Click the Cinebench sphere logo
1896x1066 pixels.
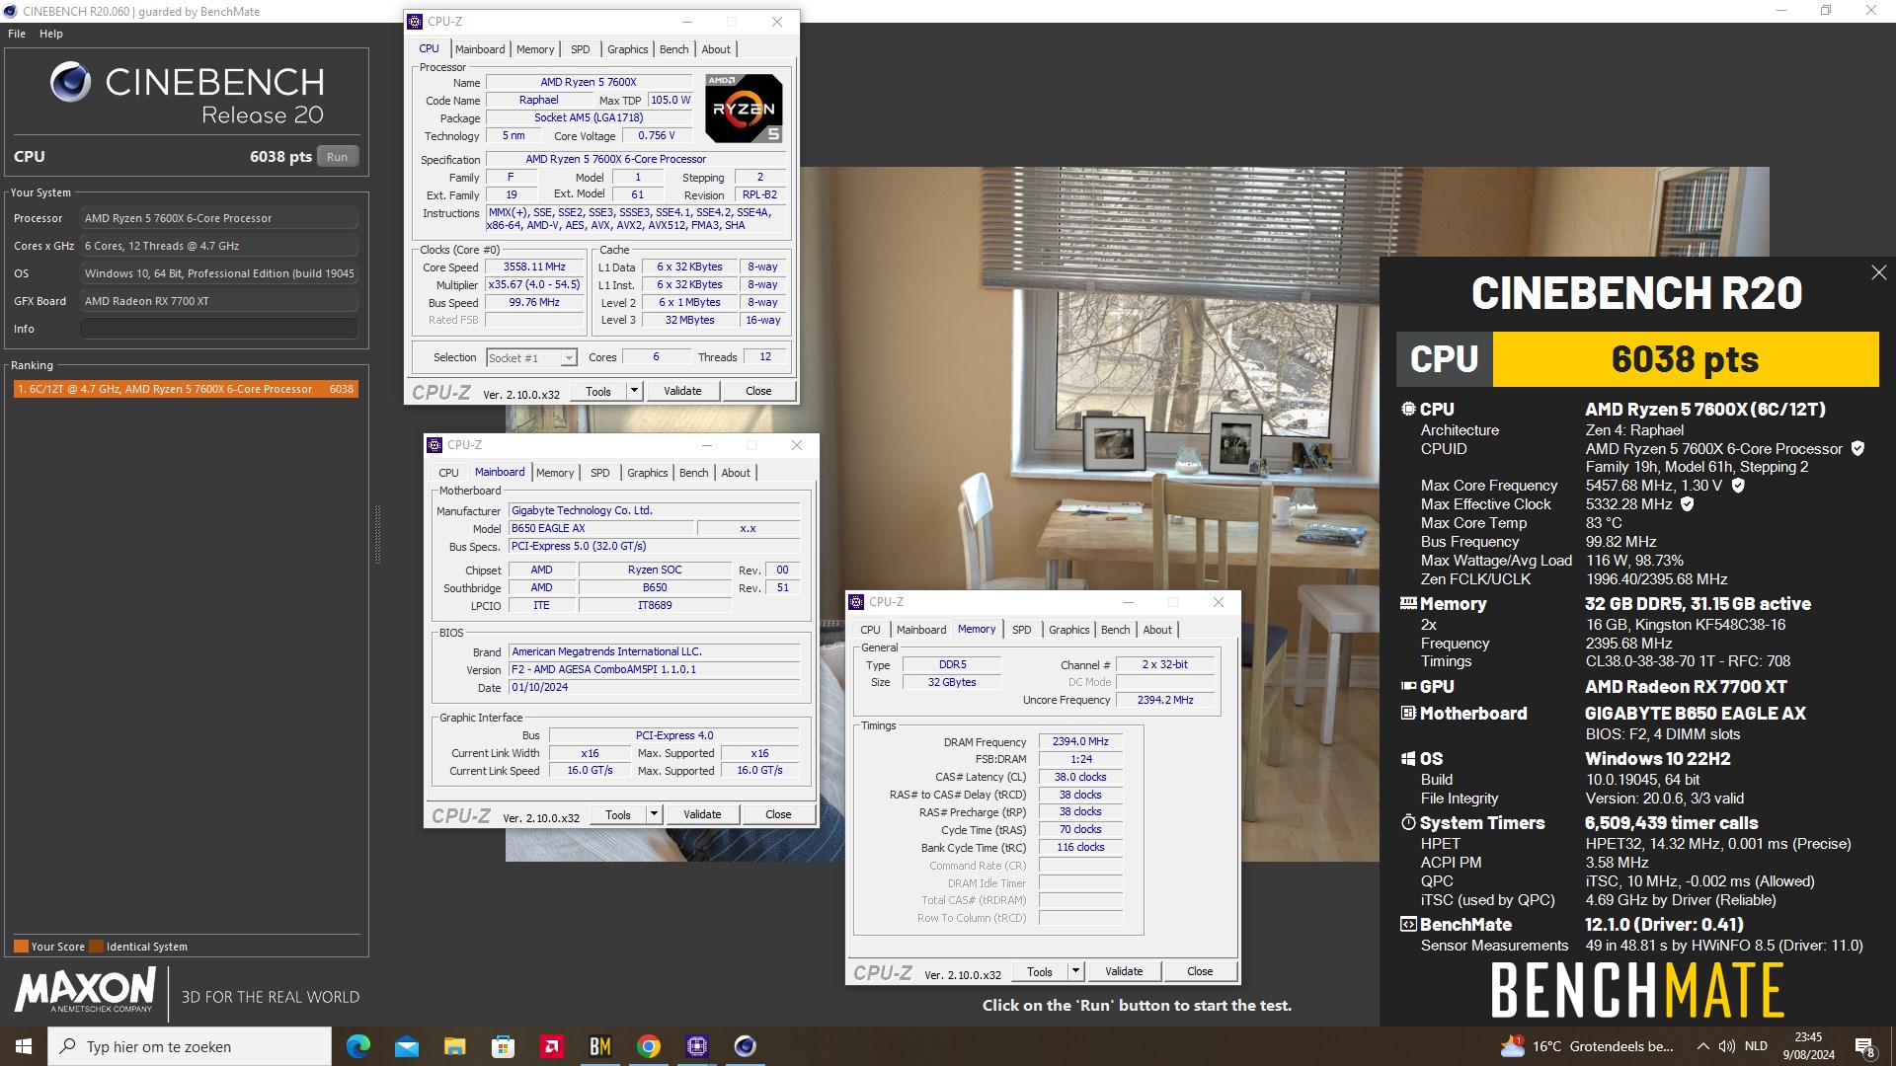[71, 82]
